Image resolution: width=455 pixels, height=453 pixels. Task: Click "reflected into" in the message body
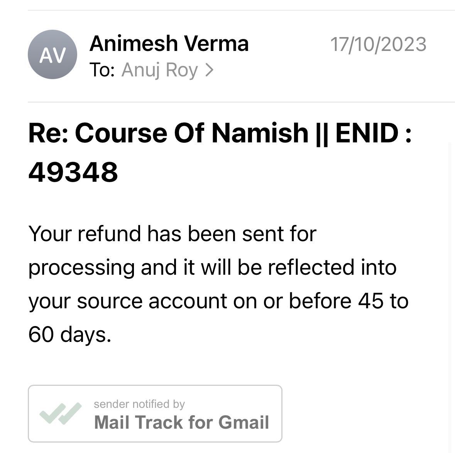pos(332,267)
